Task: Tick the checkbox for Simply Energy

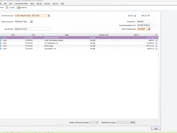Action: [156, 46]
